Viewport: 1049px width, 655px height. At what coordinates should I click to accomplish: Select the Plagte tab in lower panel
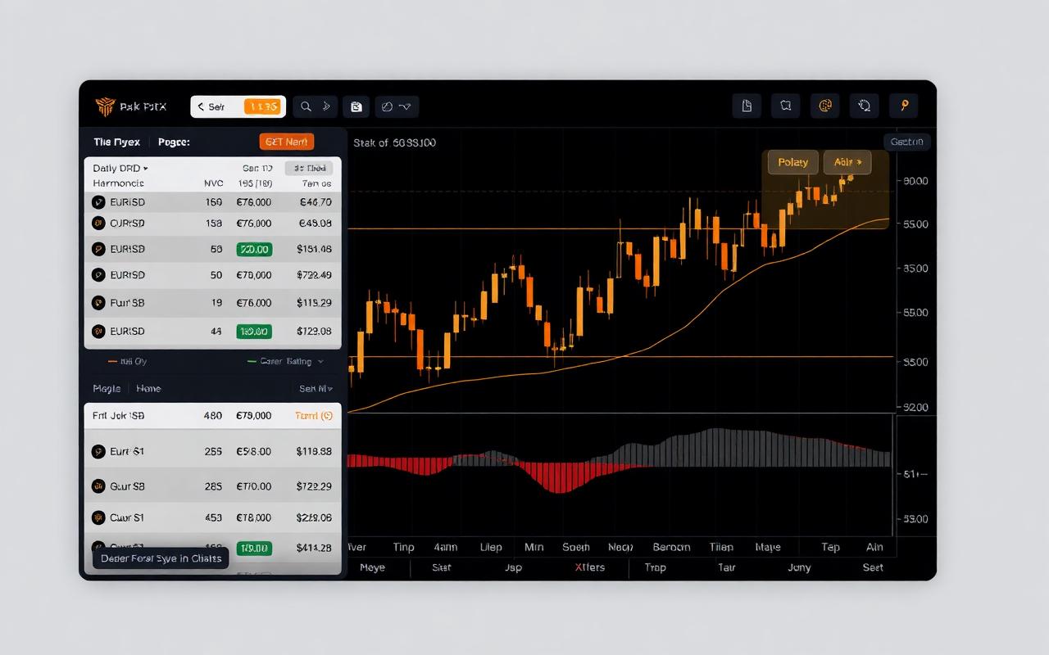[107, 389]
